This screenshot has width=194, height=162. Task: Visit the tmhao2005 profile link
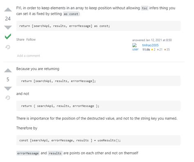click(x=150, y=45)
